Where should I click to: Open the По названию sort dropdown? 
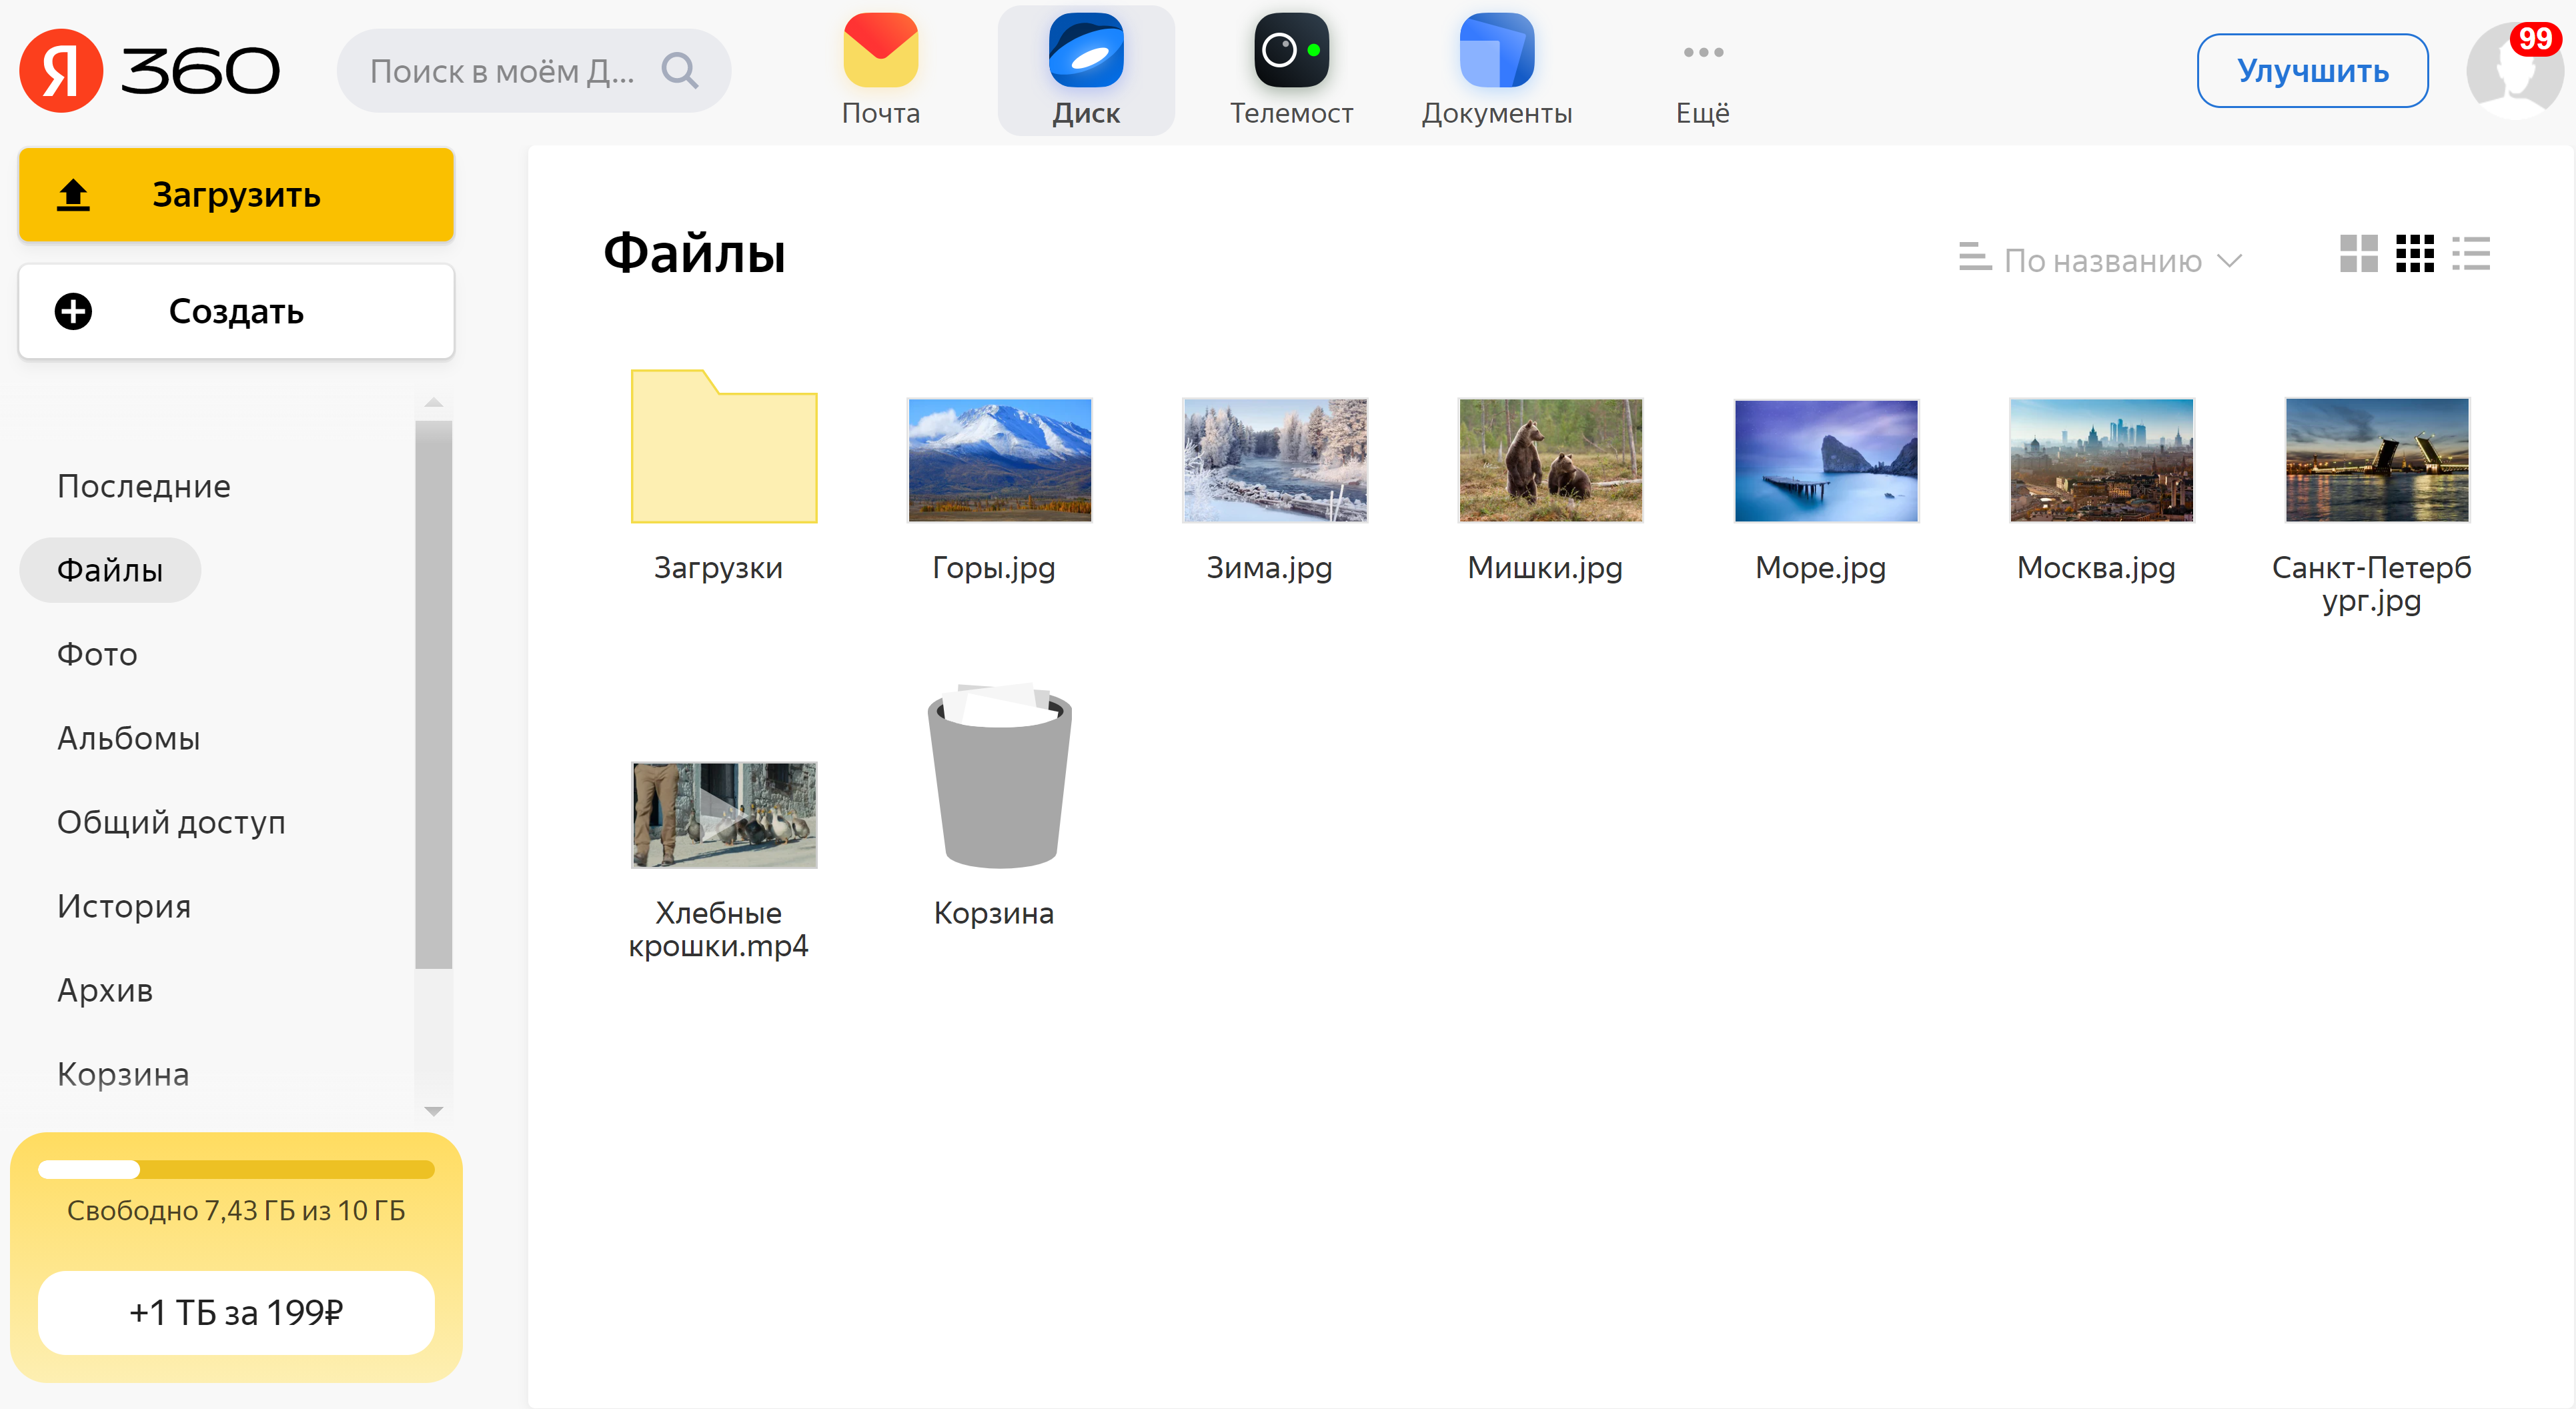coord(2101,260)
